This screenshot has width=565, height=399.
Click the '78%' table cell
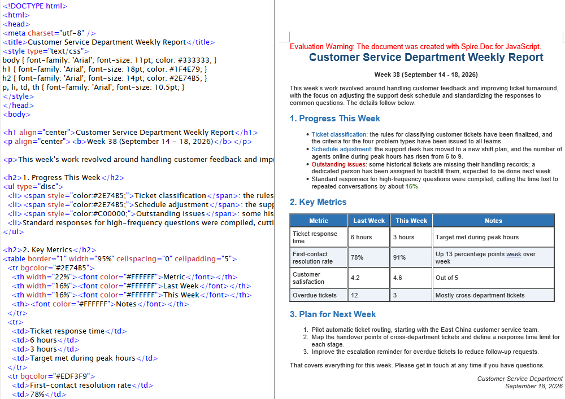pyautogui.click(x=369, y=257)
